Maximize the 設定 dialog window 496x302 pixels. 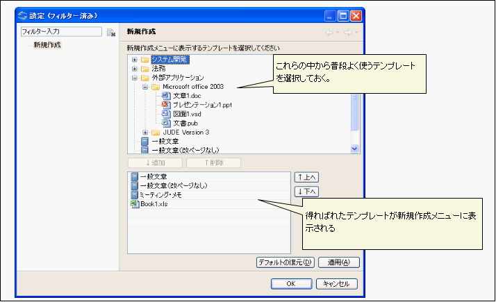343,16
